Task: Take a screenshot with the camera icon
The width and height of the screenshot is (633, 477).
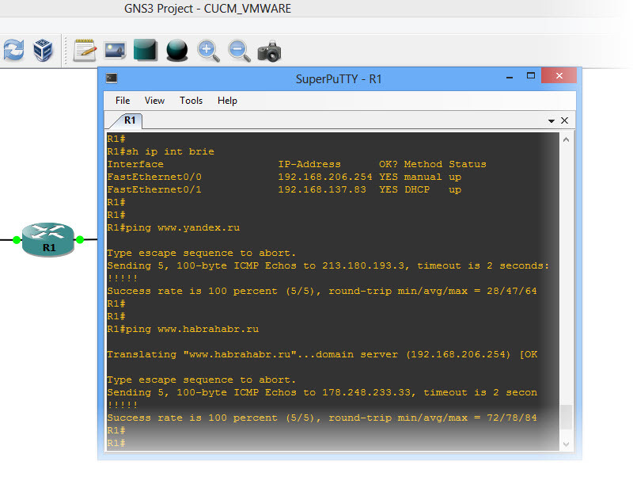Action: click(x=269, y=52)
